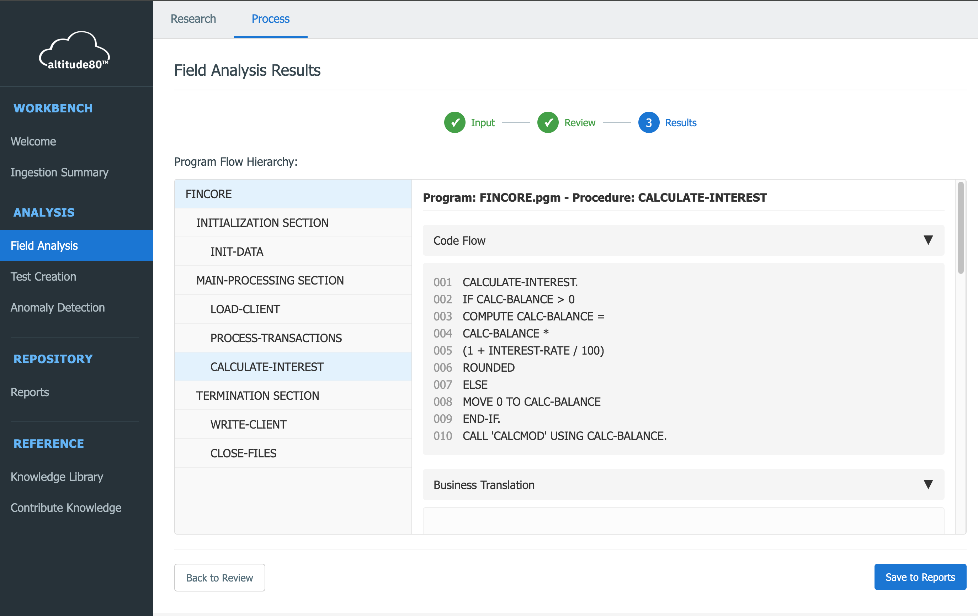Select FINCORE root in hierarchy

pos(293,194)
